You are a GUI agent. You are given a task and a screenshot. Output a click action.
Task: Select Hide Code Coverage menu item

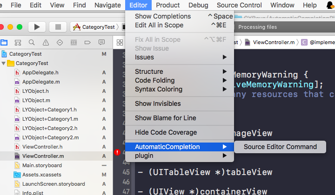click(x=166, y=132)
